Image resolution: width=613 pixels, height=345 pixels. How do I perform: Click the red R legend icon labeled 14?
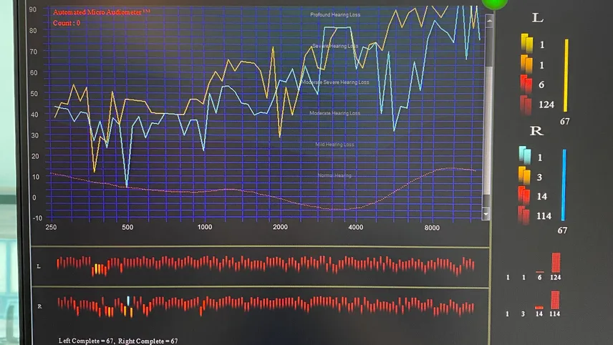point(524,195)
